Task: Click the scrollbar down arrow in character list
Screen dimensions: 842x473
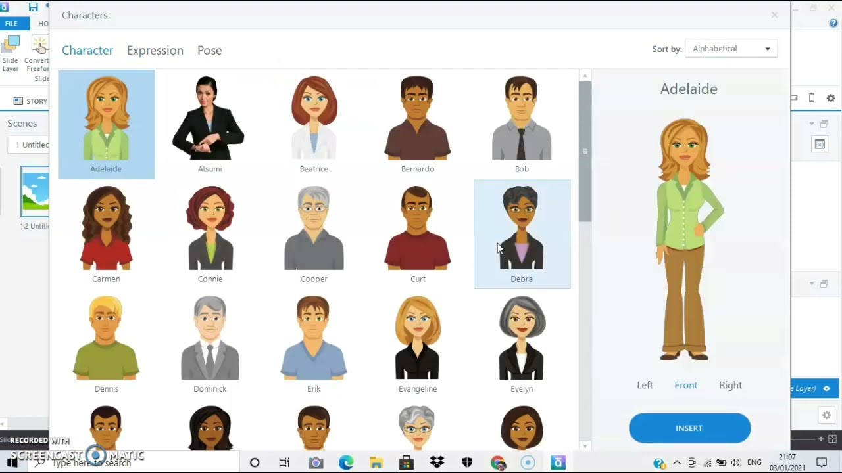Action: (x=585, y=446)
